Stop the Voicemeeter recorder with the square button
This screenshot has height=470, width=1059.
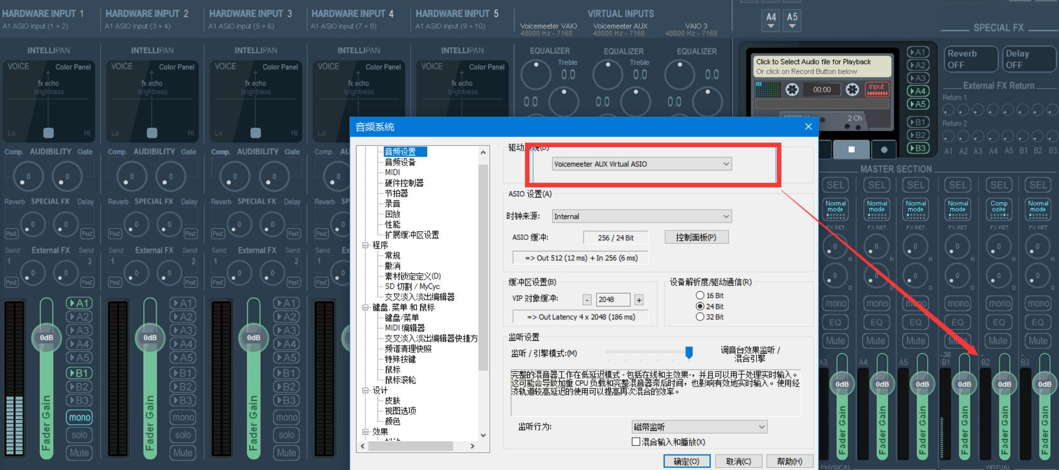click(851, 149)
